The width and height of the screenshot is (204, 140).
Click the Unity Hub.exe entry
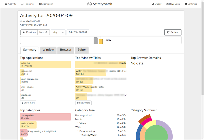pyautogui.click(x=45, y=88)
